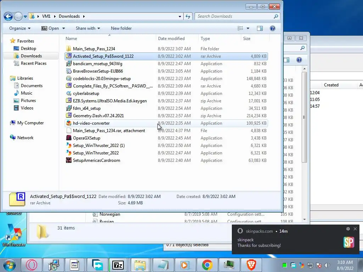Screen dimensions: 363x272
Task: Select Geometry.Dash.v07.24.2021 zip icon
Action: tap(68, 116)
